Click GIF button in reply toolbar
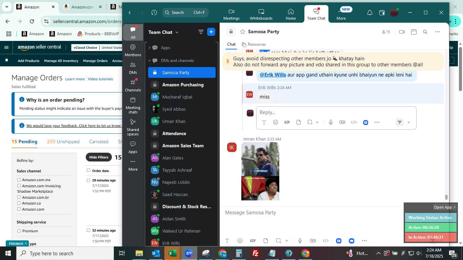Screen dimensions: 463x260 coord(287,122)
